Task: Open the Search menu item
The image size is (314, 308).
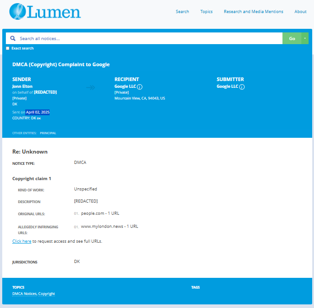Action: [x=182, y=12]
